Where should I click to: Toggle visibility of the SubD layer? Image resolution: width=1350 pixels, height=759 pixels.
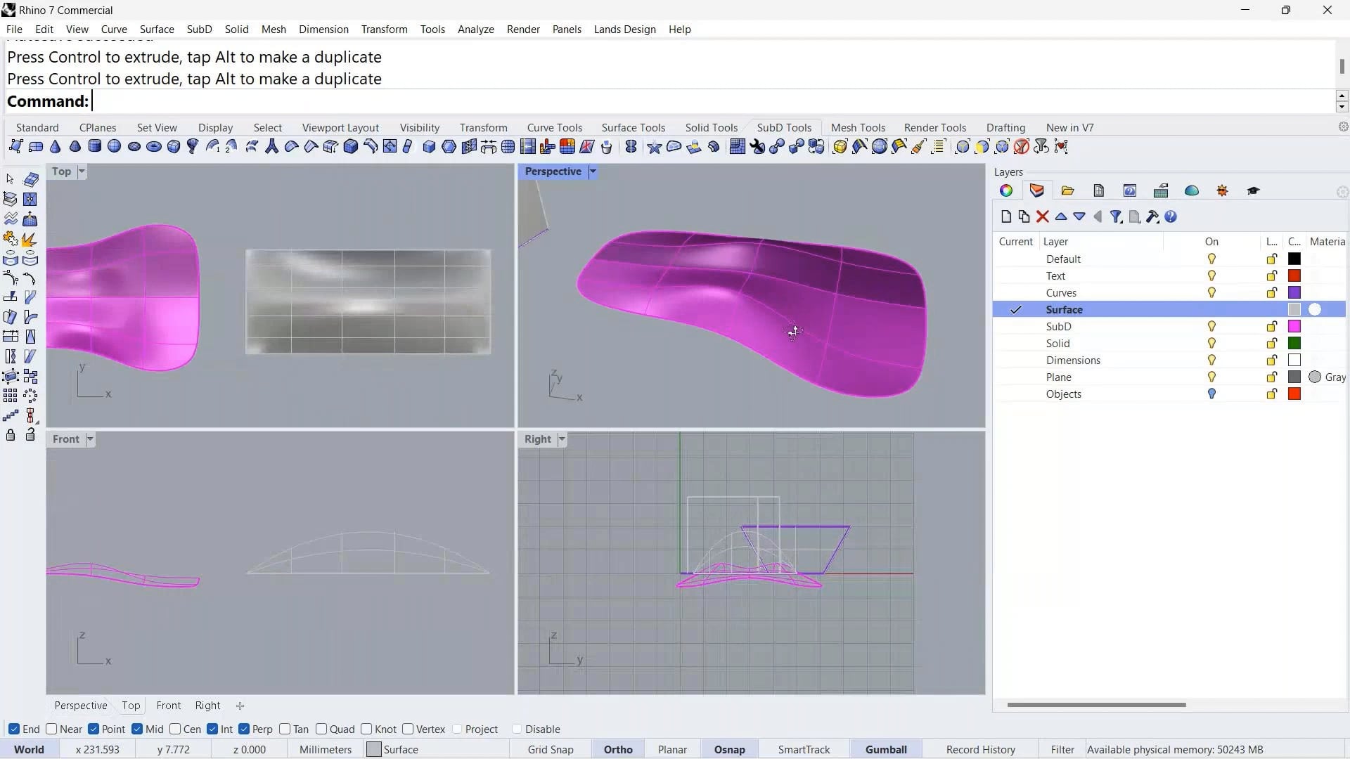pos(1211,326)
